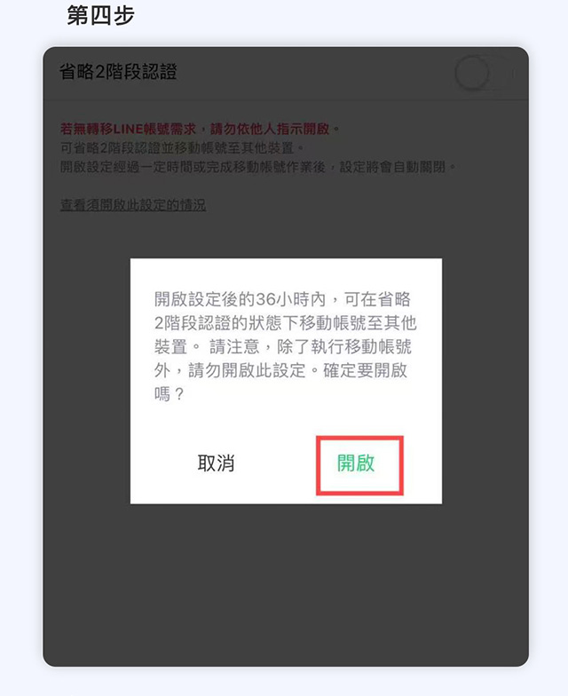Click the 省略2階段認證 setting title
The width and height of the screenshot is (568, 696).
pos(119,71)
